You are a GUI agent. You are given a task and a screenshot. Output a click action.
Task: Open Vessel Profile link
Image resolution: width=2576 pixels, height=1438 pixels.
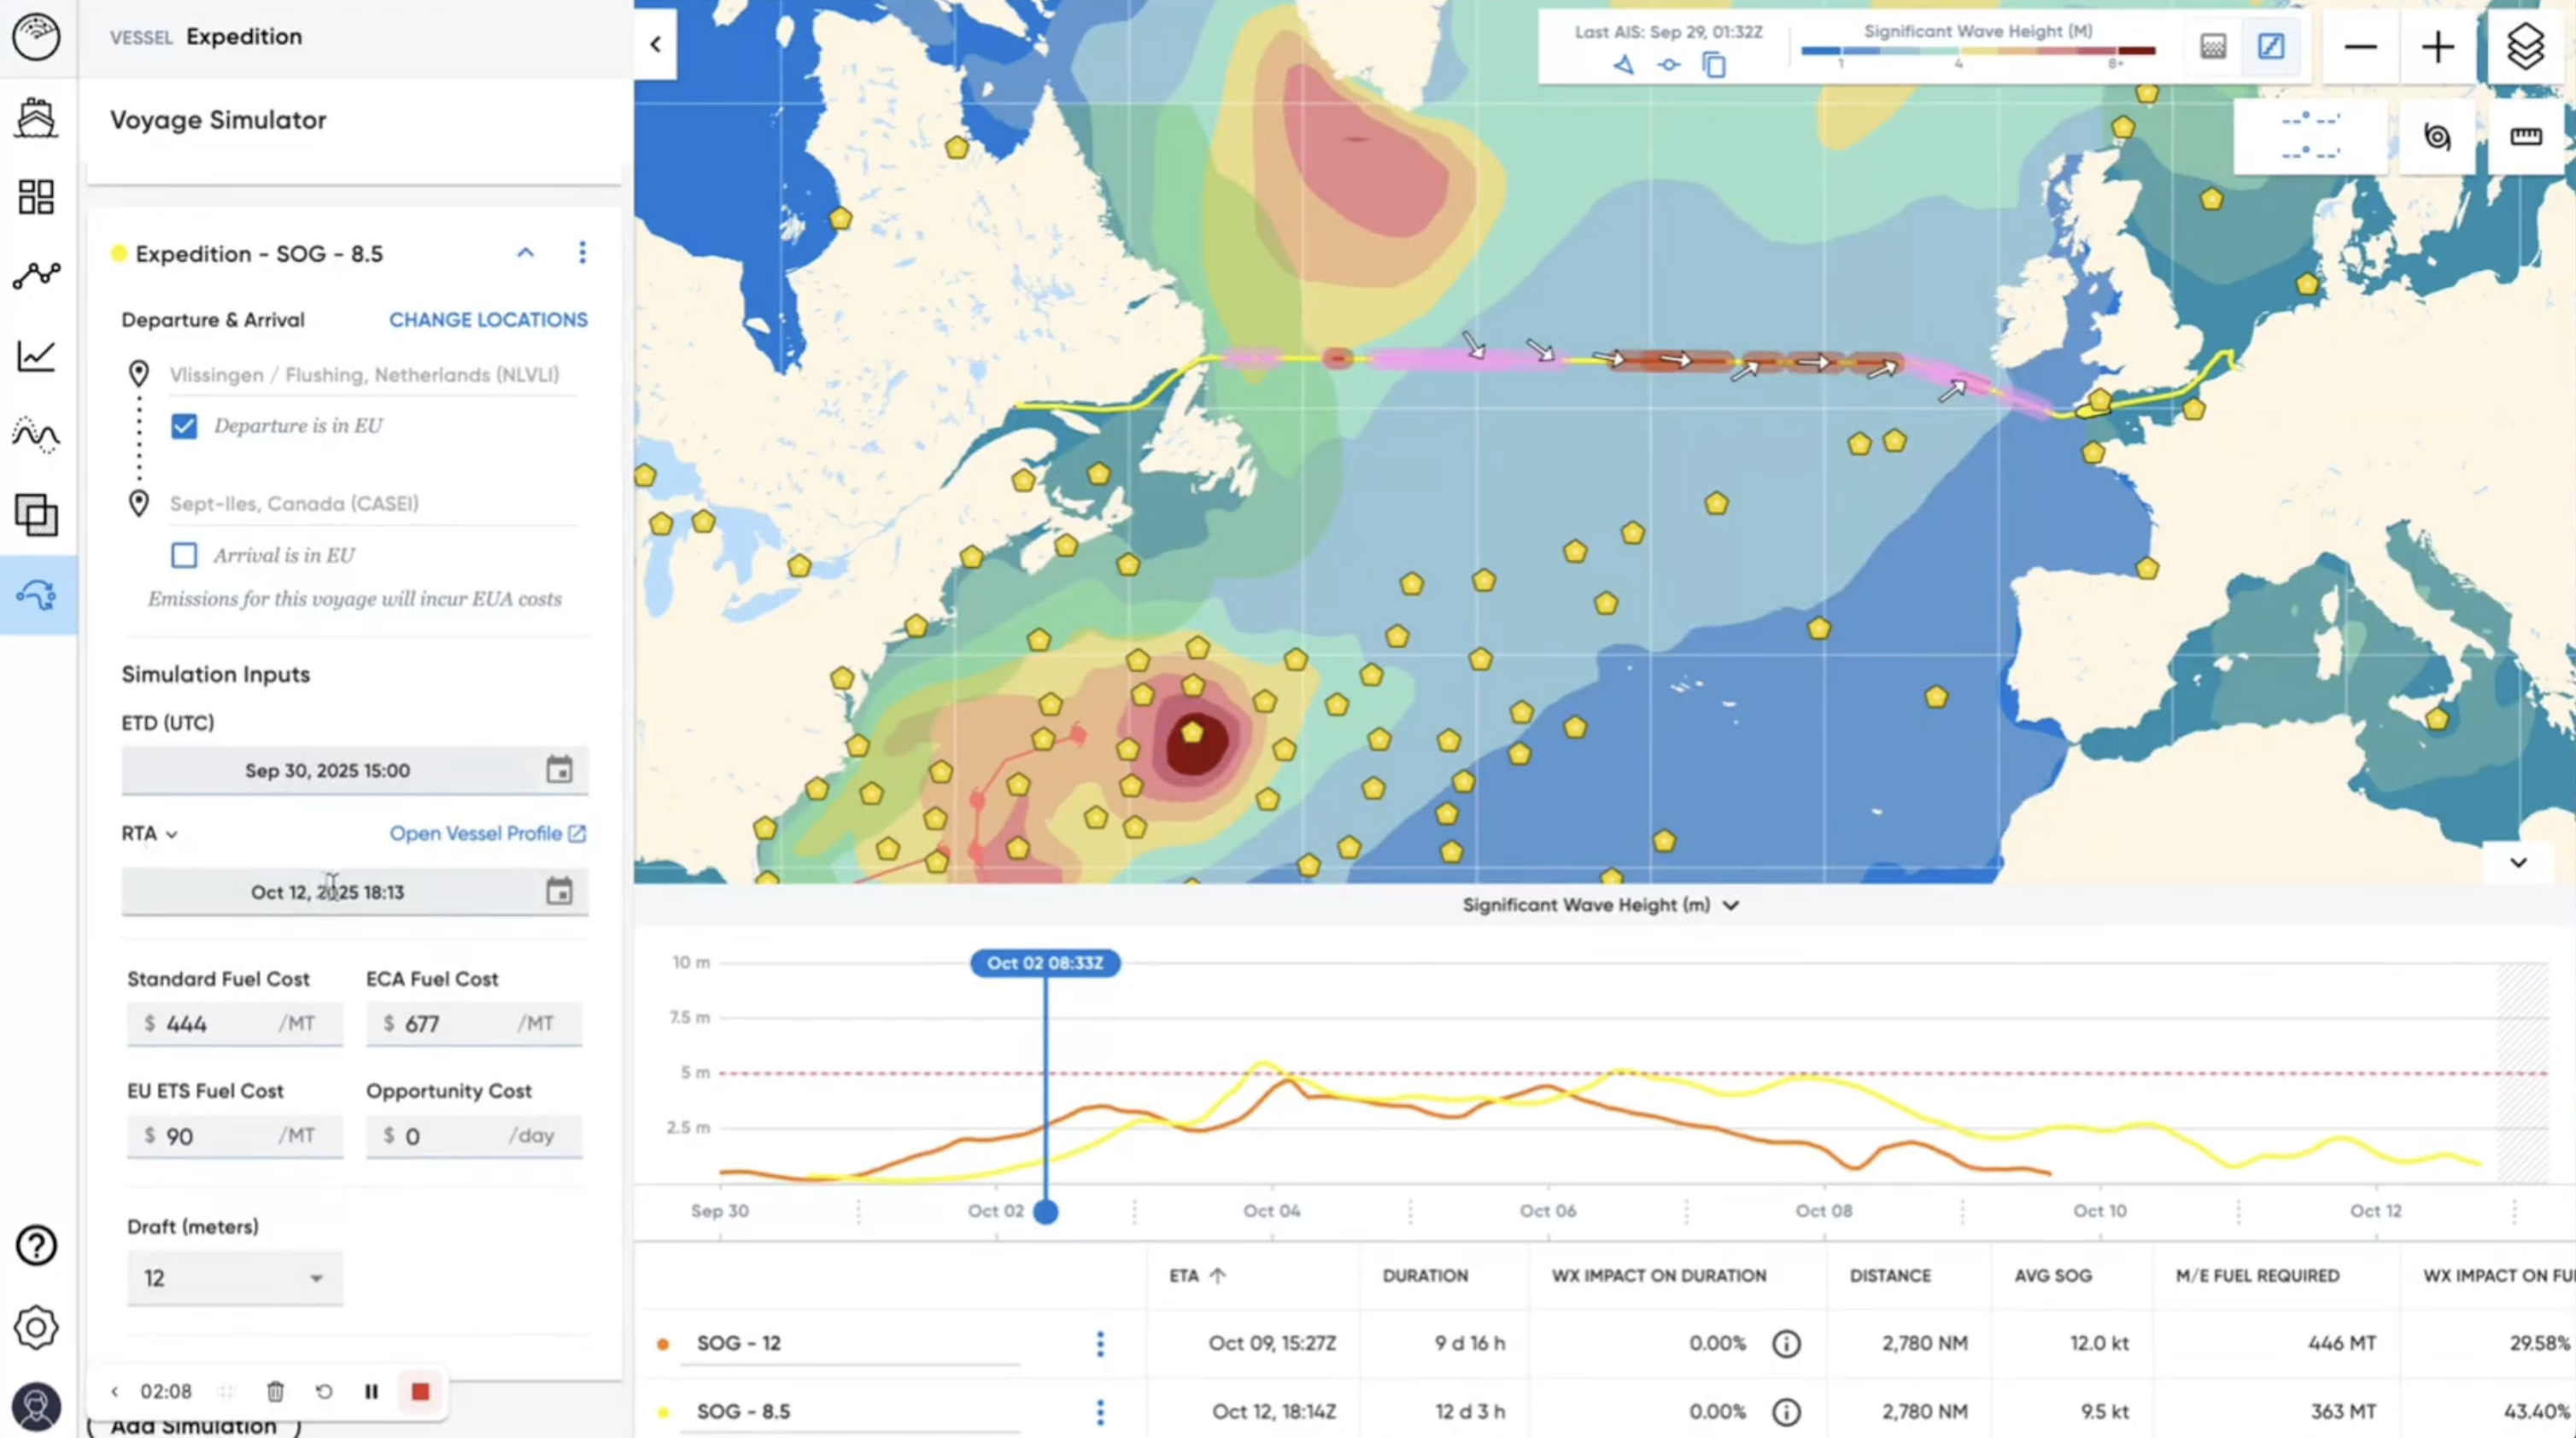[x=487, y=833]
